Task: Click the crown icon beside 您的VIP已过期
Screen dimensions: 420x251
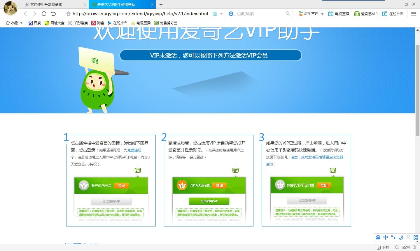Action: (280, 185)
